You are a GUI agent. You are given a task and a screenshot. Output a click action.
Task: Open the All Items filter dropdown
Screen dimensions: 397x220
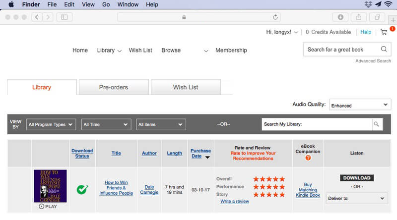(x=161, y=124)
